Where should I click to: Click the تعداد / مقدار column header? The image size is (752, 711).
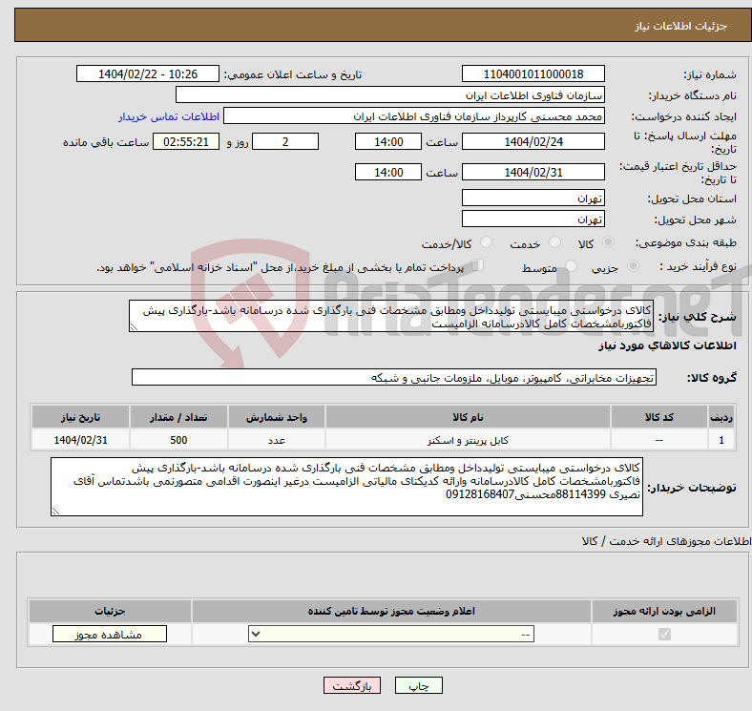(x=178, y=417)
